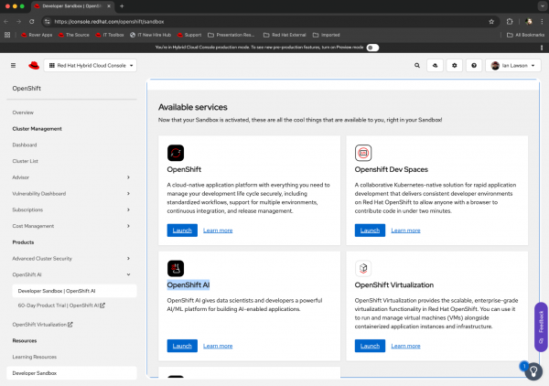Open the search magnifier in the header

click(x=418, y=66)
